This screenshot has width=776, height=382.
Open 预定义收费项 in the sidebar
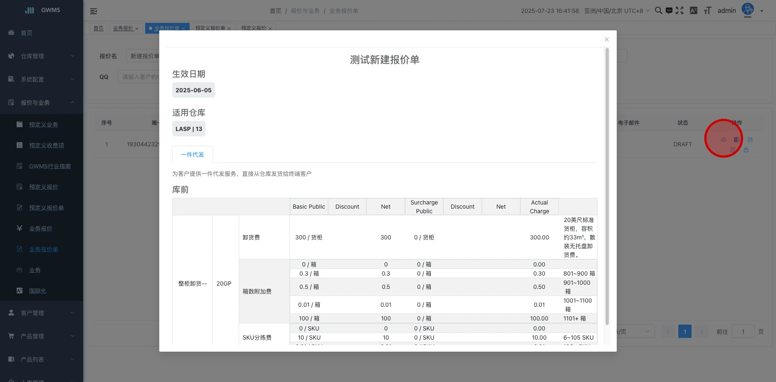(47, 145)
